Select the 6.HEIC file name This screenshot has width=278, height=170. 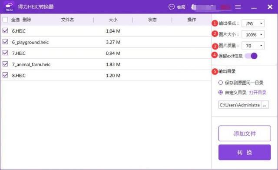tap(19, 31)
